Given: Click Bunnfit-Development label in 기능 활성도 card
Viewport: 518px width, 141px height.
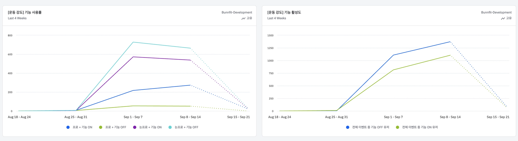Looking at the screenshot, I should point(496,12).
